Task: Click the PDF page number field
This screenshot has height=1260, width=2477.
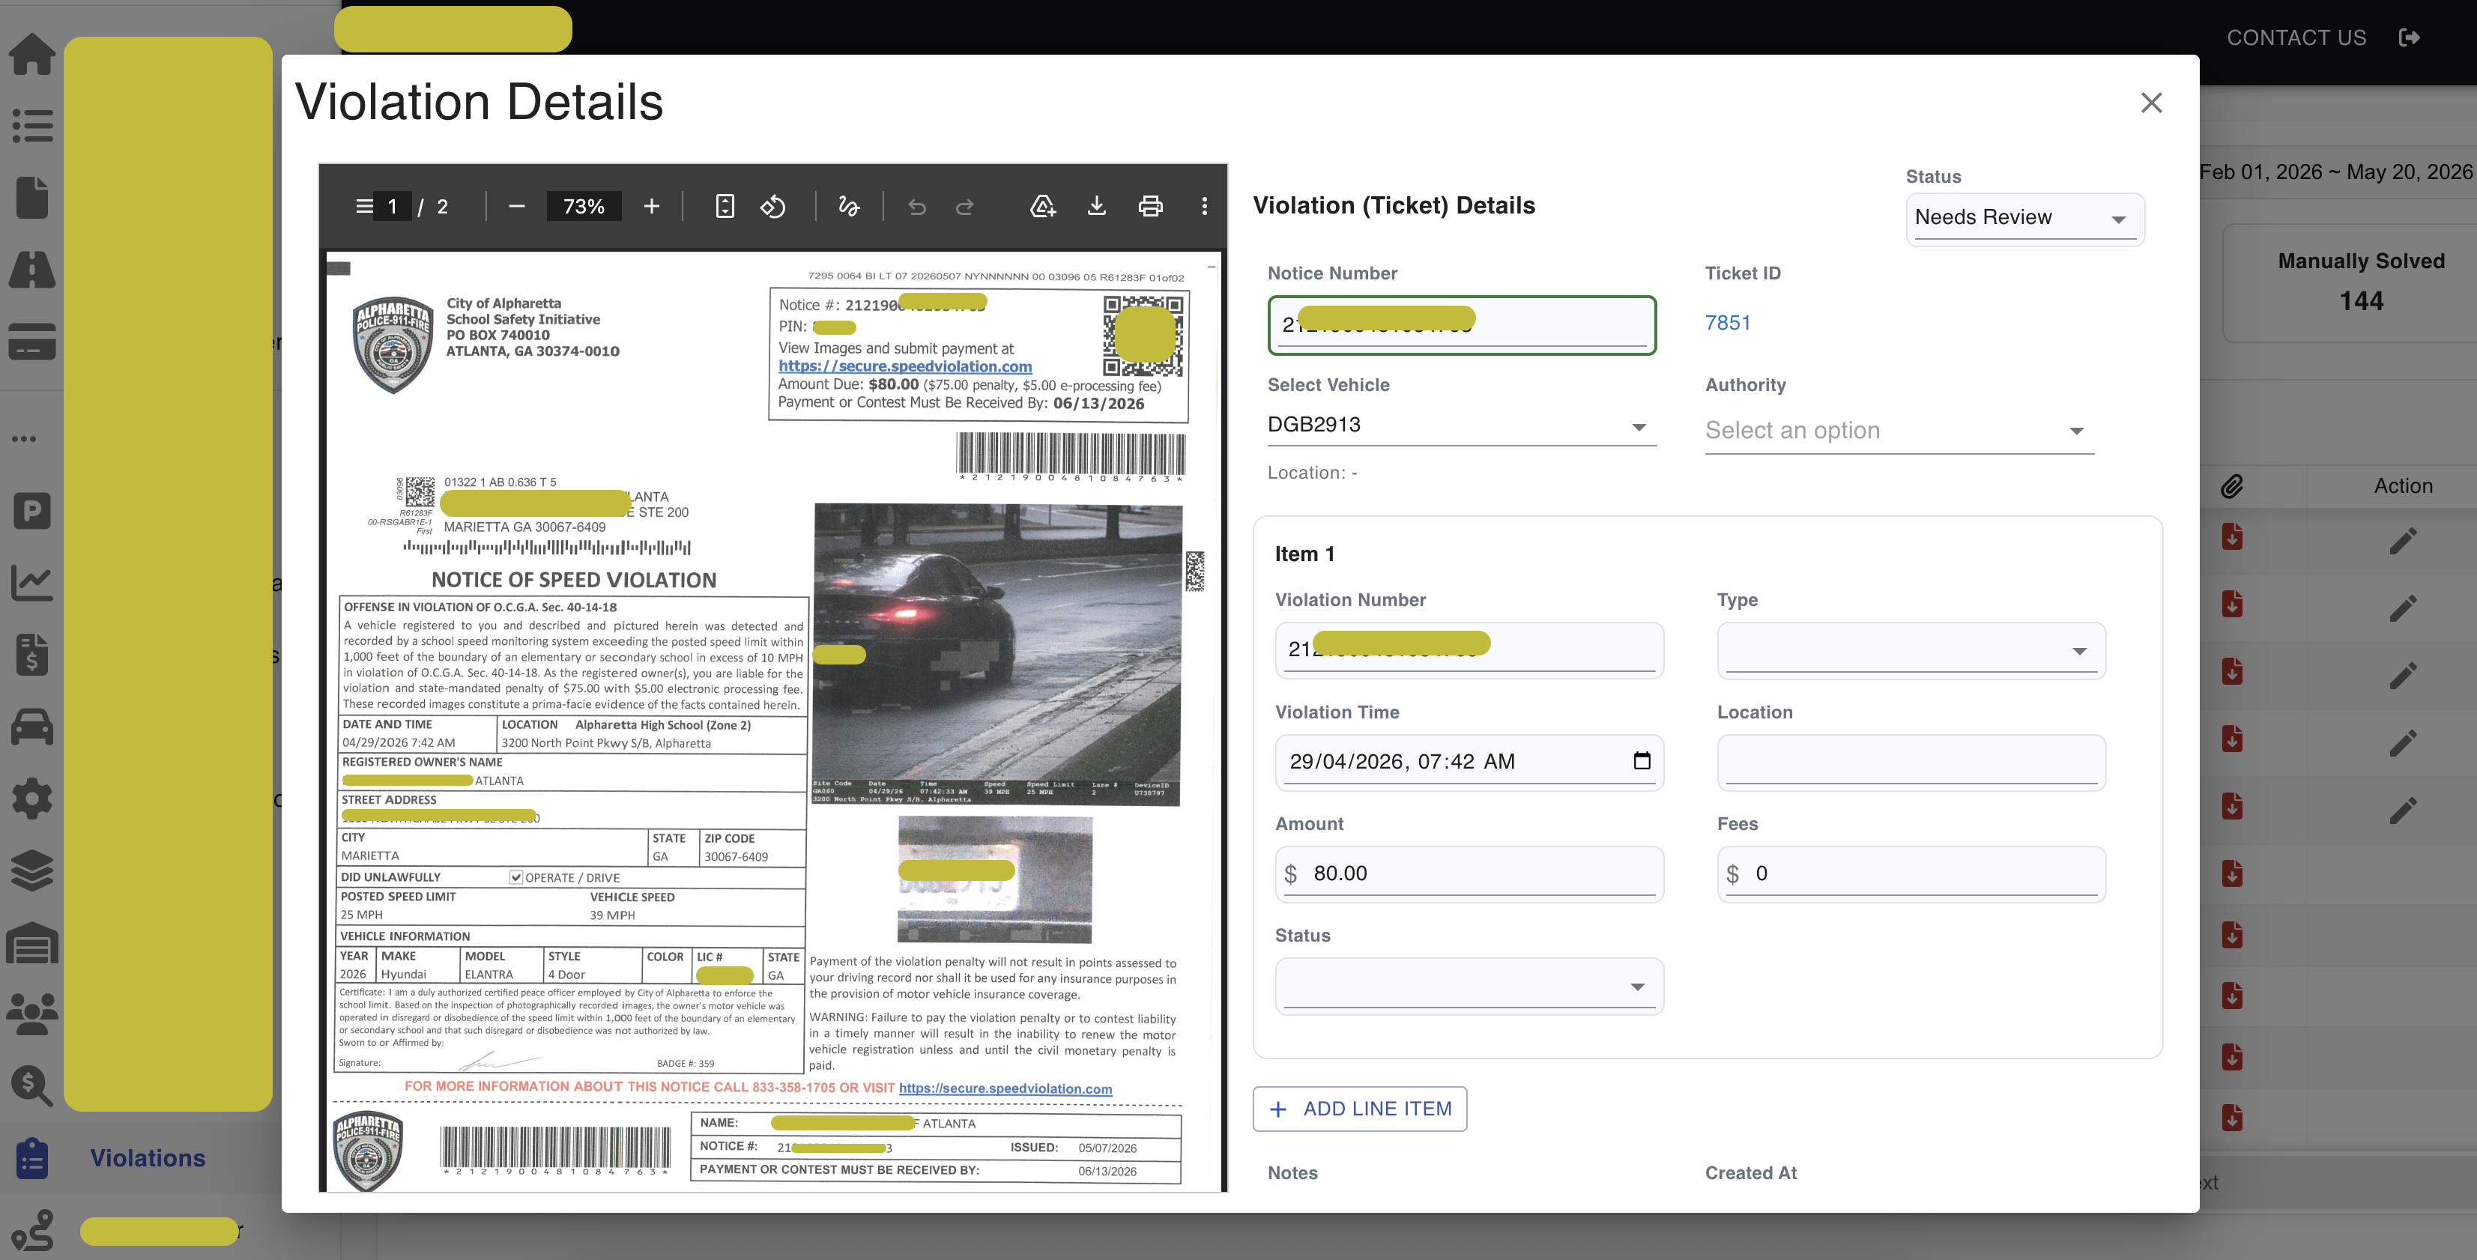Action: (391, 207)
